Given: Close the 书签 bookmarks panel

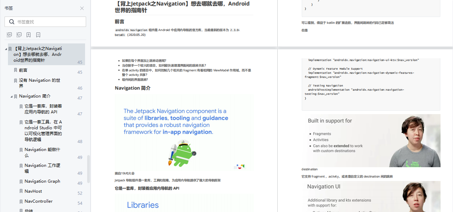Looking at the screenshot, I should pos(82,8).
